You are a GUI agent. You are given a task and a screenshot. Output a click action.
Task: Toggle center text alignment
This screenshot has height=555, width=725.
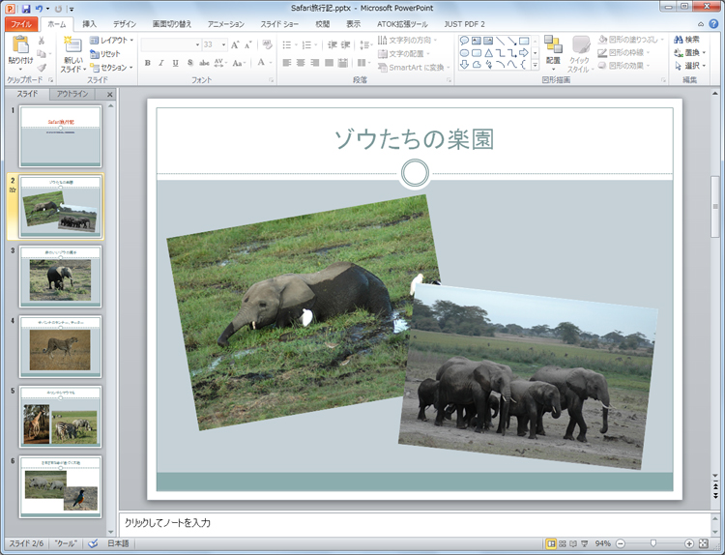click(301, 63)
